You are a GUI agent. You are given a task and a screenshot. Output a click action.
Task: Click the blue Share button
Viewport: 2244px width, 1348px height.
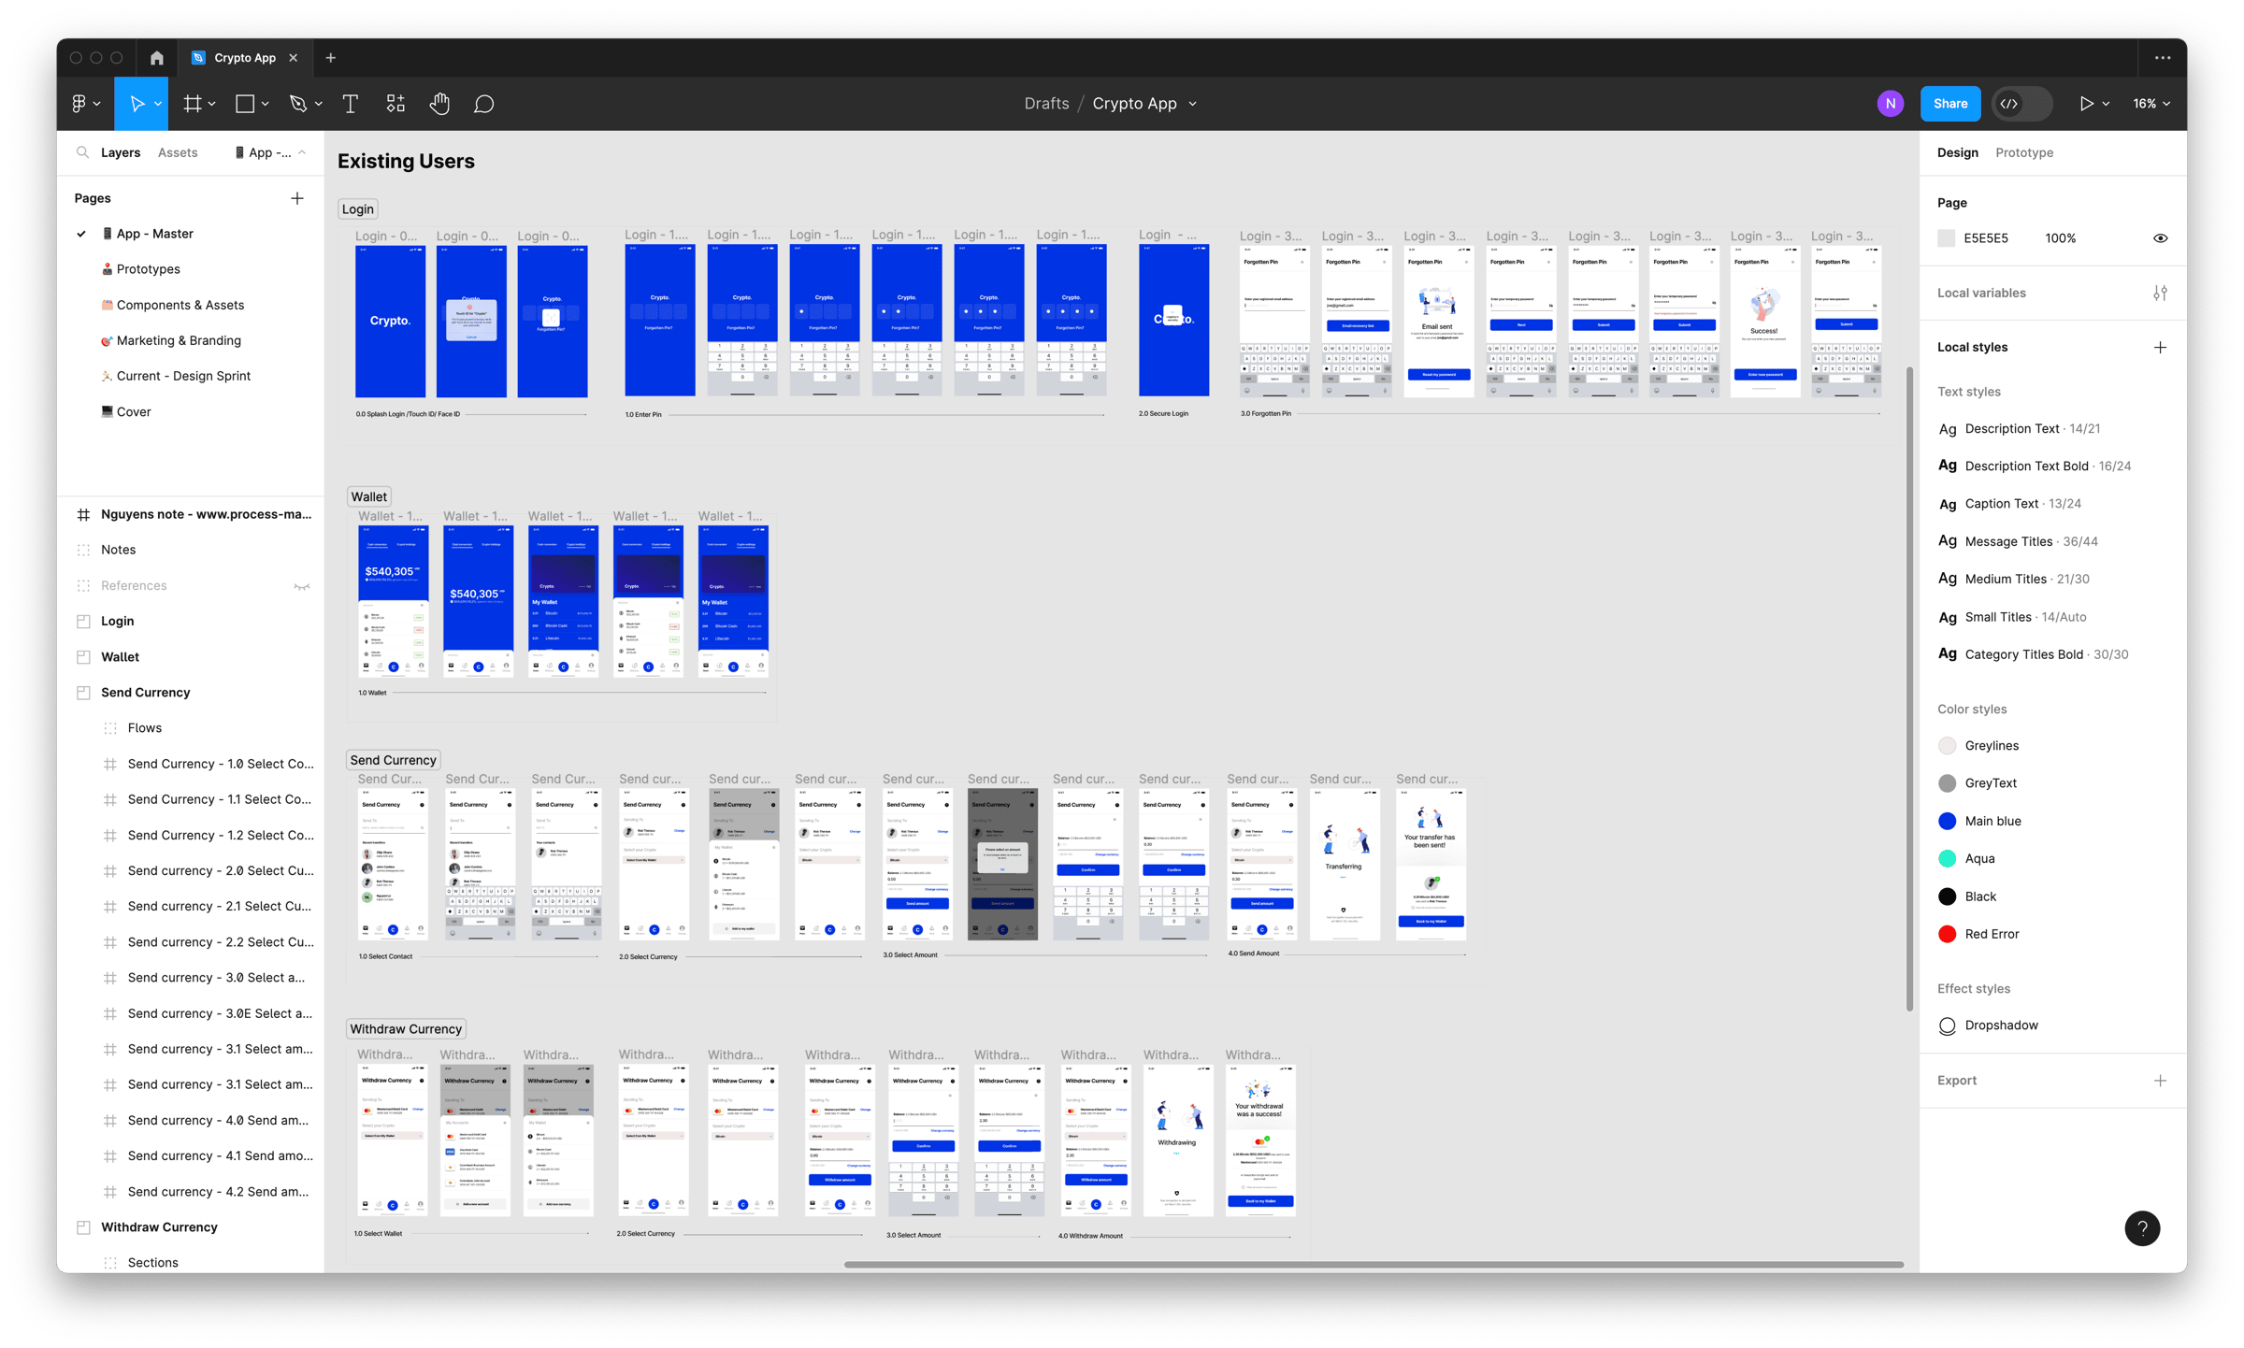point(1949,104)
